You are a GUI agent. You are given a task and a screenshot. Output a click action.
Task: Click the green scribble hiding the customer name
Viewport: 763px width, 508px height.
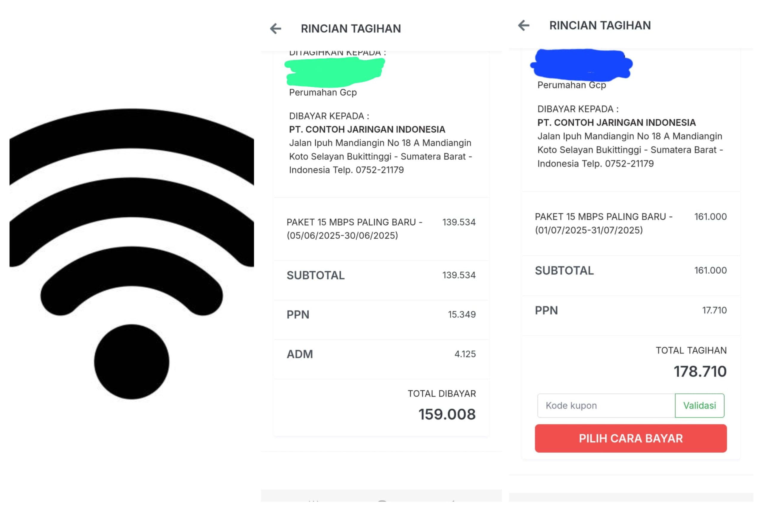(334, 72)
